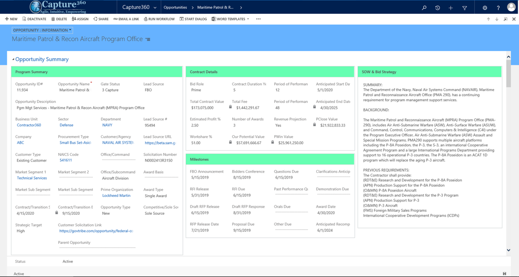Click SHARE in the command bar
The width and height of the screenshot is (519, 277).
101,19
